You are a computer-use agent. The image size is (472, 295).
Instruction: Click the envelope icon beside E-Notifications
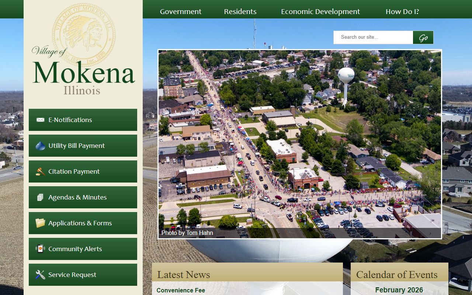point(40,120)
